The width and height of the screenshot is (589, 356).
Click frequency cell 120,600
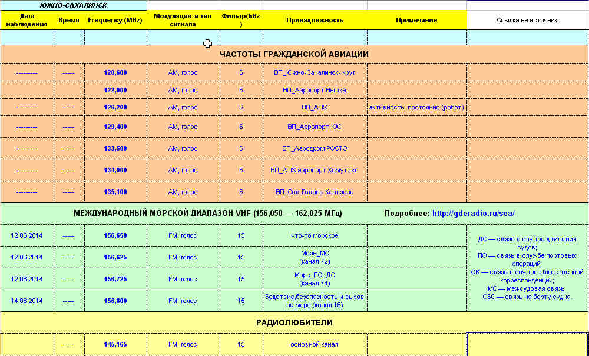115,72
